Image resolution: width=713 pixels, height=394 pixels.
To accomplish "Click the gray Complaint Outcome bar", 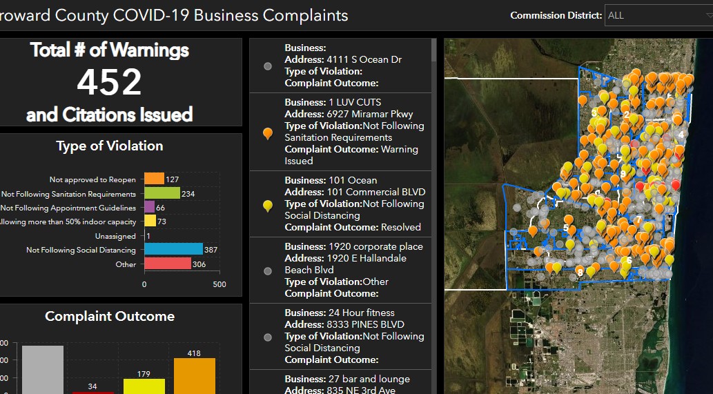I will click(43, 370).
